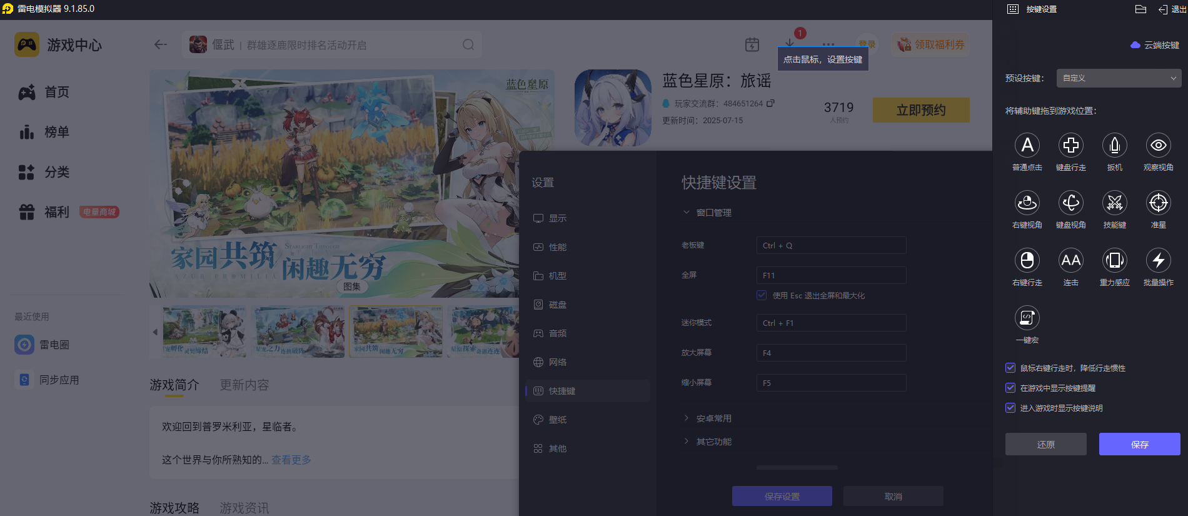Choose the 技能键 skill key icon
This screenshot has height=516, width=1188.
[1114, 203]
